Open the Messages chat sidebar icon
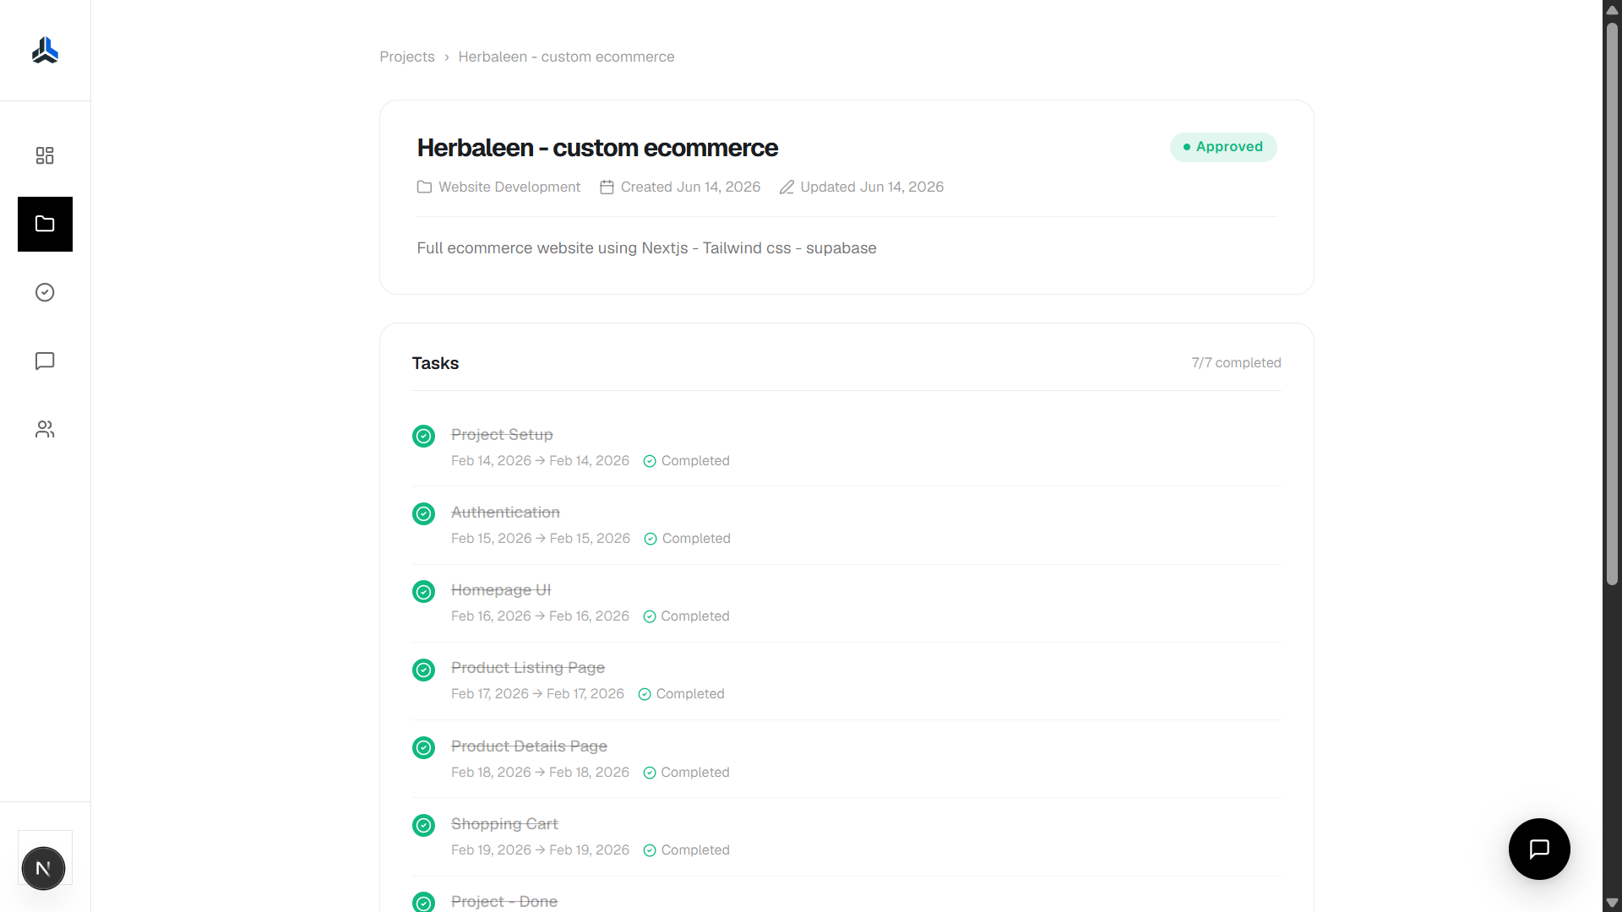The height and width of the screenshot is (912, 1622). [x=45, y=361]
